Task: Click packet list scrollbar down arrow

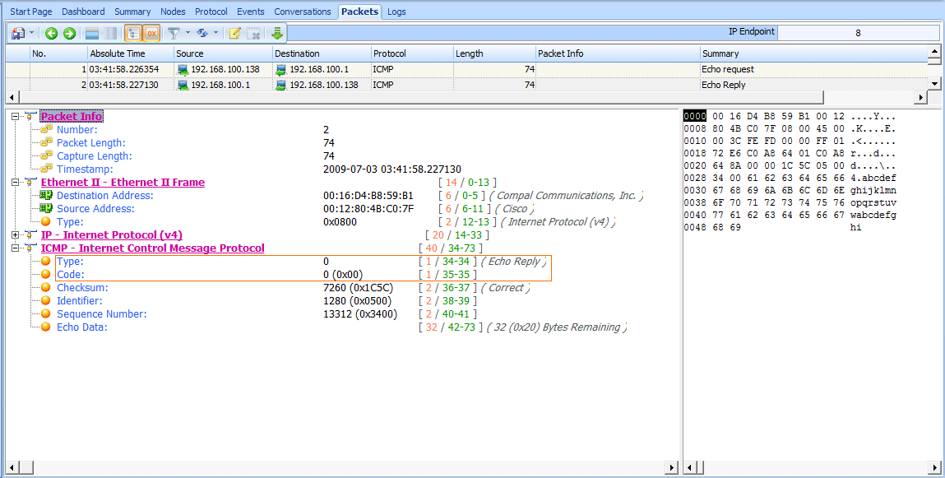Action: pos(934,84)
